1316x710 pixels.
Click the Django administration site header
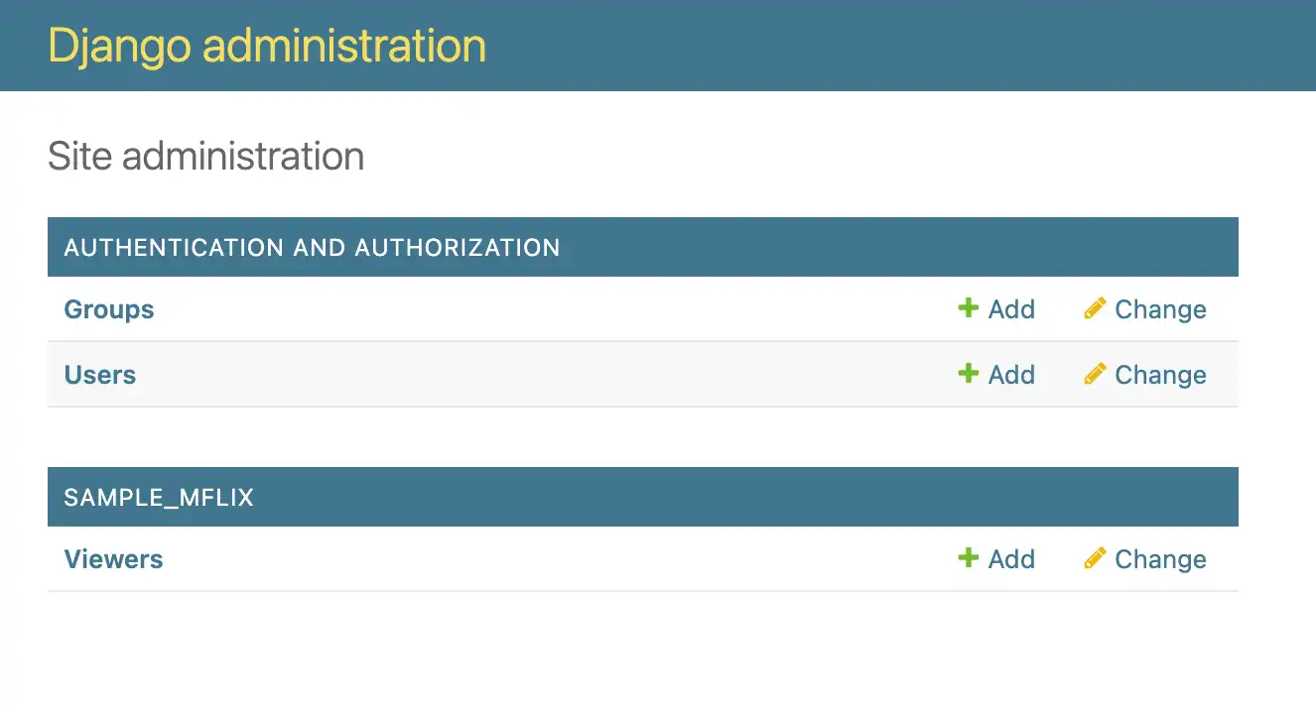pos(266,45)
